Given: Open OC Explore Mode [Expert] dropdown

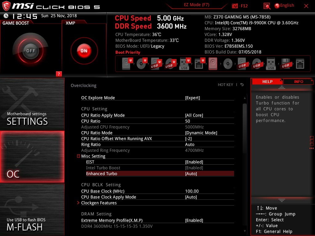Looking at the screenshot, I should [x=193, y=98].
